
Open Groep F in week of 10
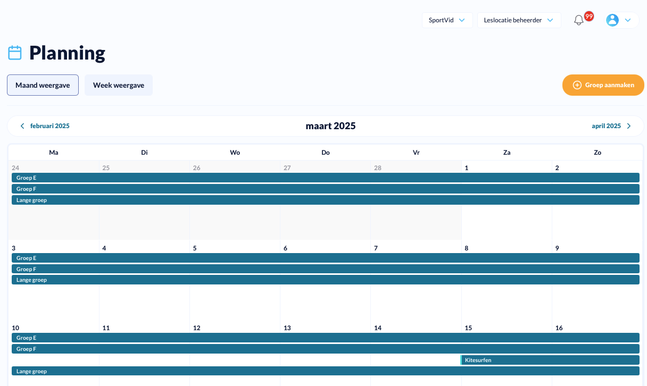click(326, 349)
